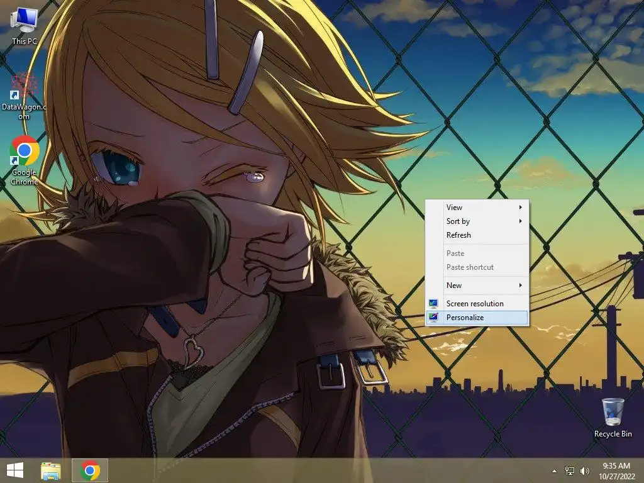Open the network status tray icon
Screen dimensions: 644x483
[570, 471]
